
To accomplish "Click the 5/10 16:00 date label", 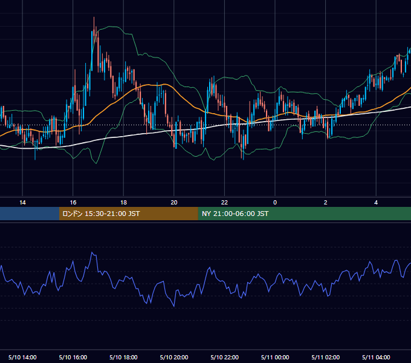I will point(73,357).
